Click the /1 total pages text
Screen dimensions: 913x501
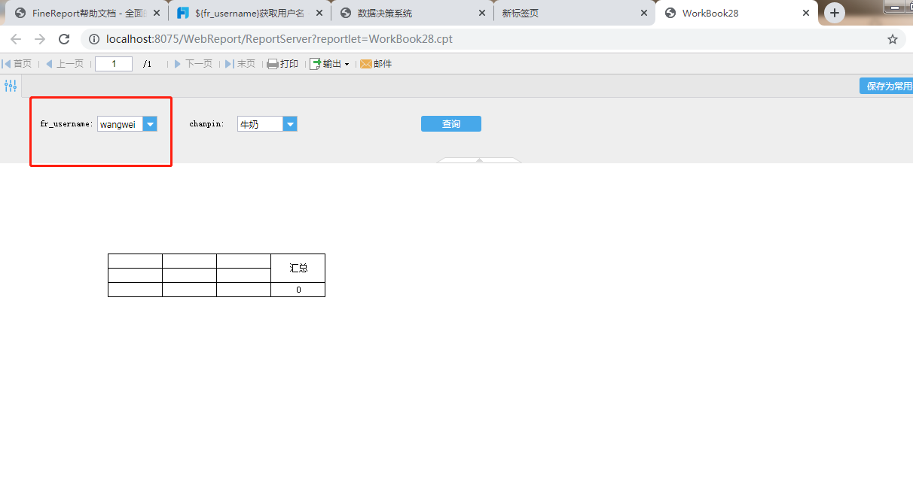coord(147,65)
